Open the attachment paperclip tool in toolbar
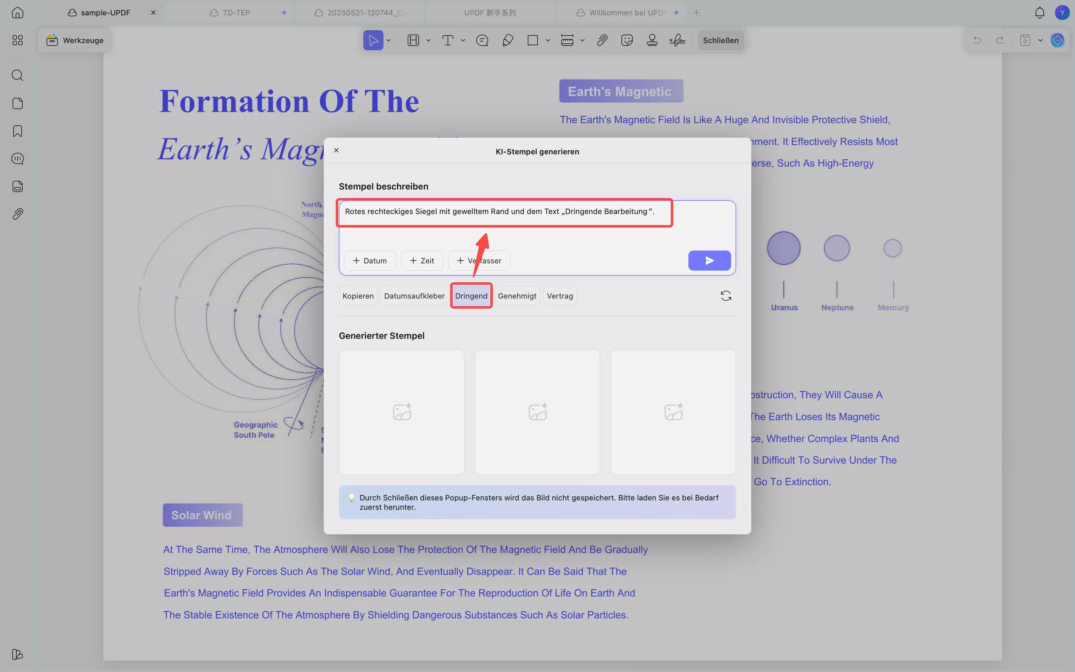Screen dimensions: 1075x672 [x=602, y=41]
